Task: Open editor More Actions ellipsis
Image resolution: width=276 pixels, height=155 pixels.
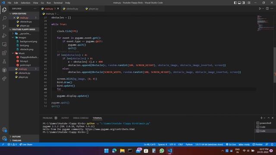Action: pos(272,9)
